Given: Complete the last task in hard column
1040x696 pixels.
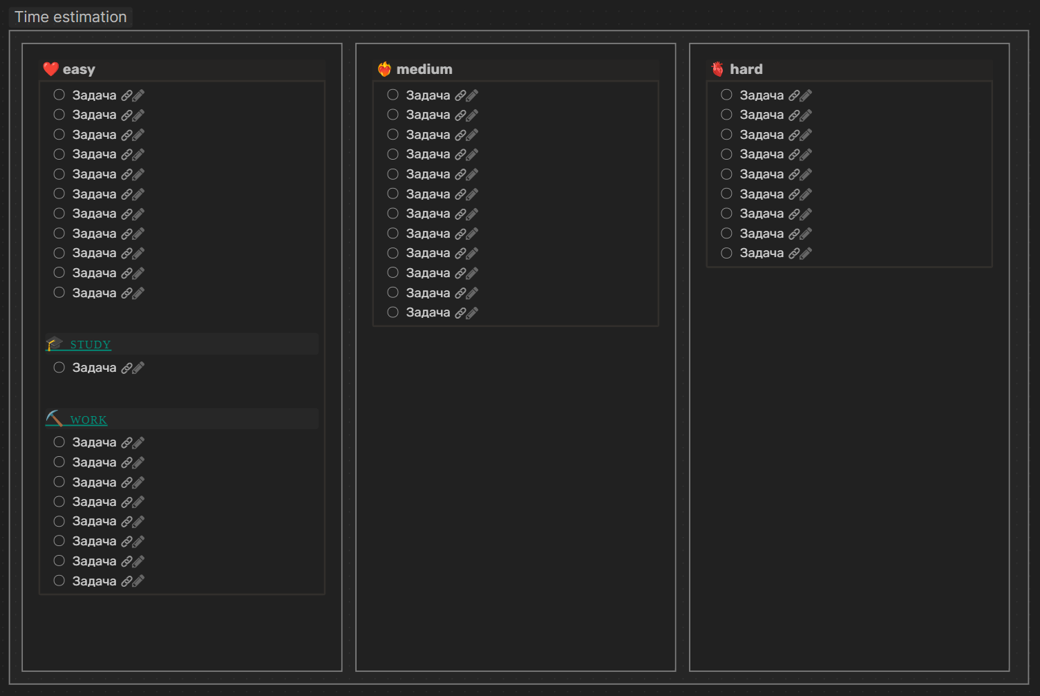Looking at the screenshot, I should 727,253.
